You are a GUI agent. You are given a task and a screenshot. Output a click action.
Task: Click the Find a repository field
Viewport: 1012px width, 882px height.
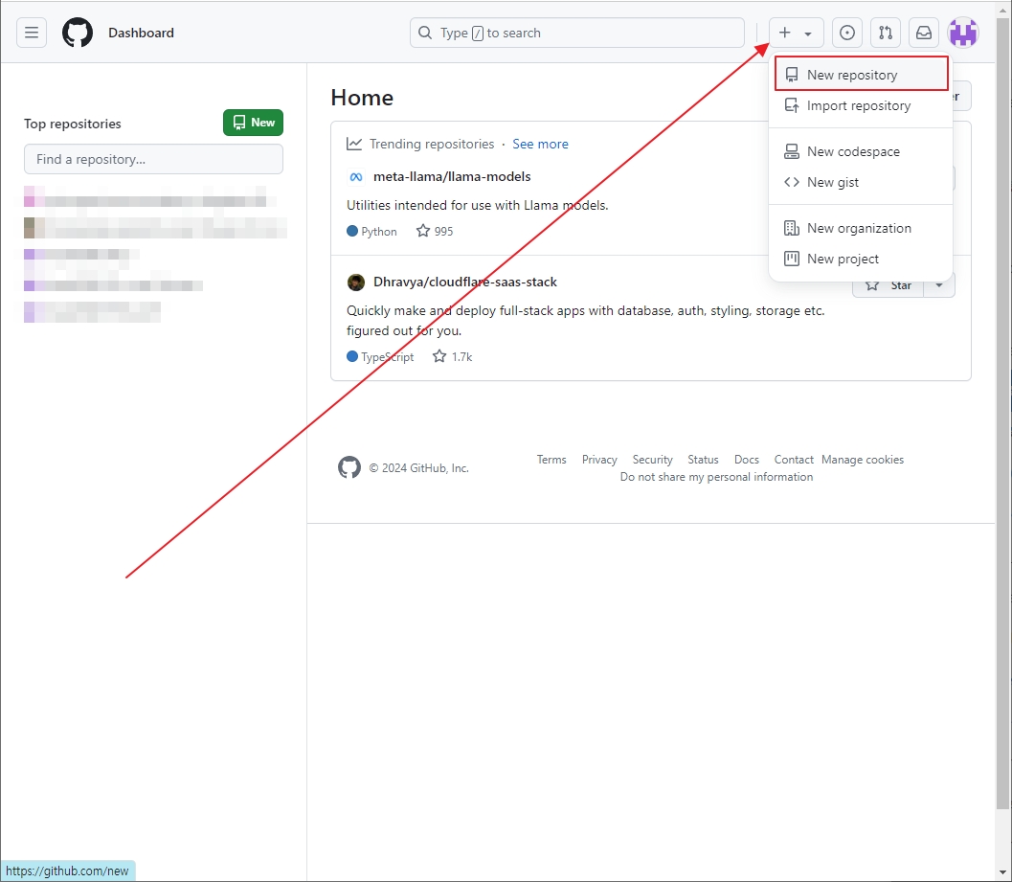click(x=153, y=159)
